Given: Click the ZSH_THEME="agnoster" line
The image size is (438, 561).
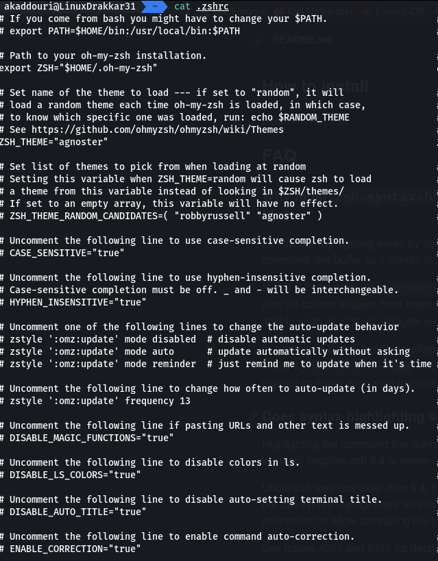Looking at the screenshot, I should 54,142.
